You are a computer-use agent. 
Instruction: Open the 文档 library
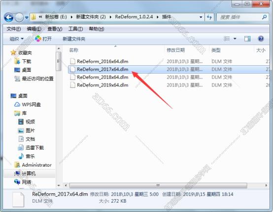30,139
